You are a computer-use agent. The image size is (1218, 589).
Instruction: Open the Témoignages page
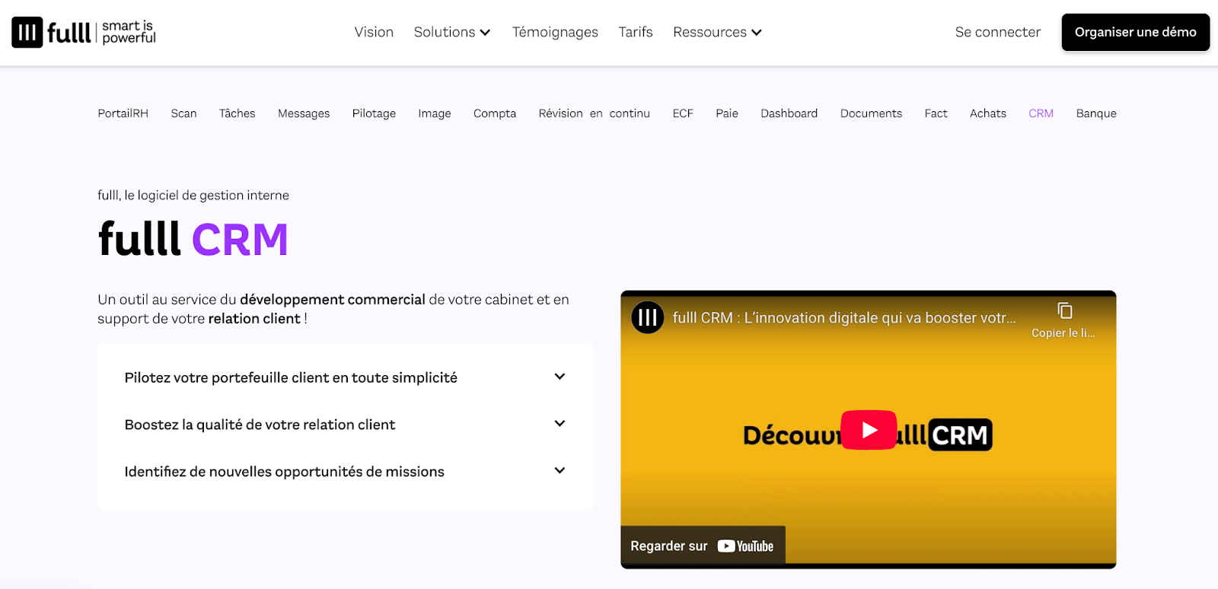[555, 32]
